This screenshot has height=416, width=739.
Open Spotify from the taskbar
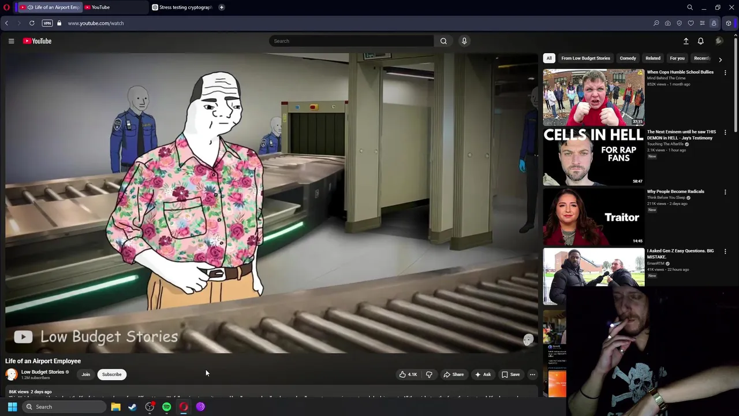click(x=166, y=407)
